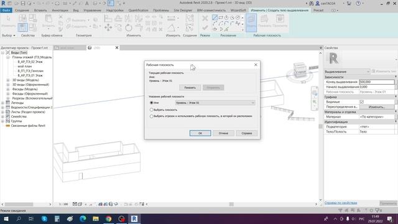Open the Файл menu tab

pyautogui.click(x=6, y=11)
